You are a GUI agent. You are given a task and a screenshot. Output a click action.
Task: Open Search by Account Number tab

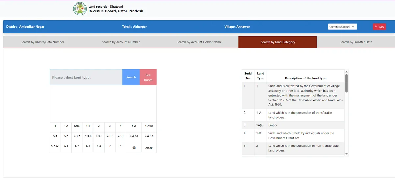121,42
